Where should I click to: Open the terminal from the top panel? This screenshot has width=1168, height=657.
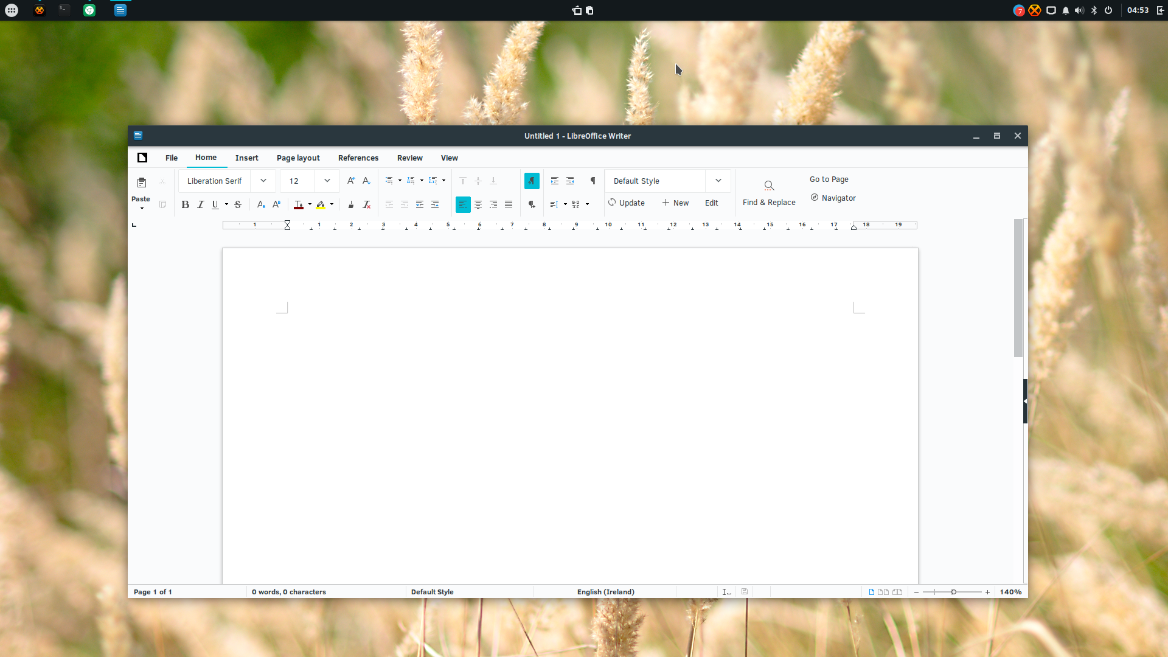[x=64, y=10]
